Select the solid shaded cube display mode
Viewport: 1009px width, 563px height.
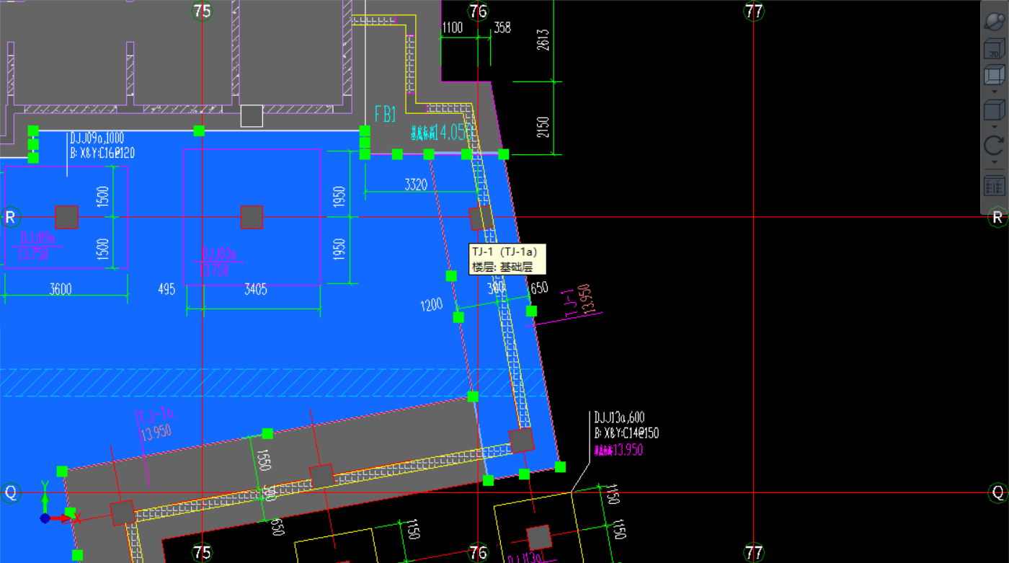995,112
